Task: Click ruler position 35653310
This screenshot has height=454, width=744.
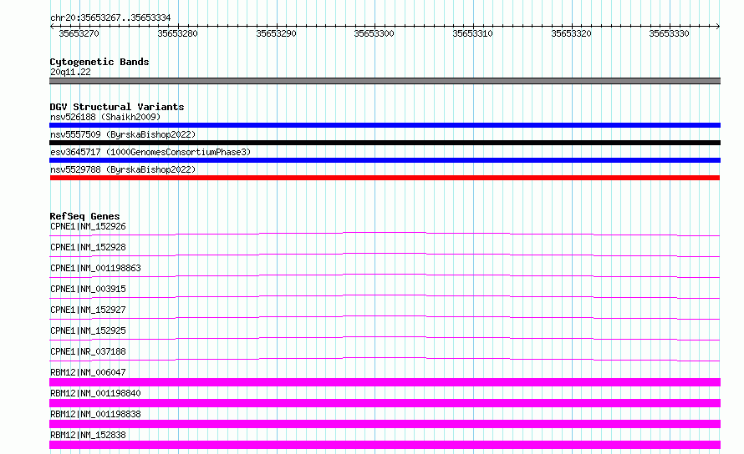Action: 472,33
